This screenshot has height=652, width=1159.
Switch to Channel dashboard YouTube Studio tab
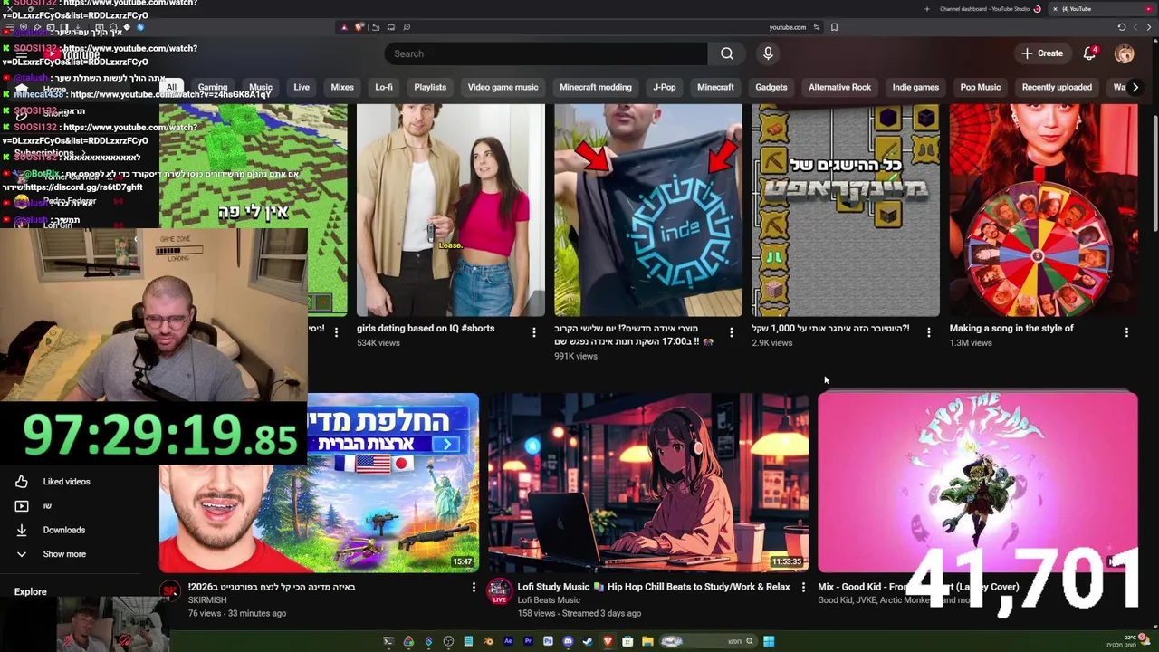click(990, 9)
